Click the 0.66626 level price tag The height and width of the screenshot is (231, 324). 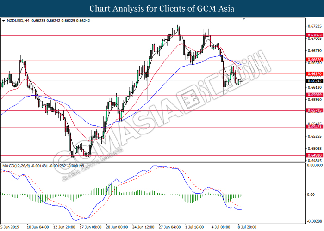click(x=314, y=60)
